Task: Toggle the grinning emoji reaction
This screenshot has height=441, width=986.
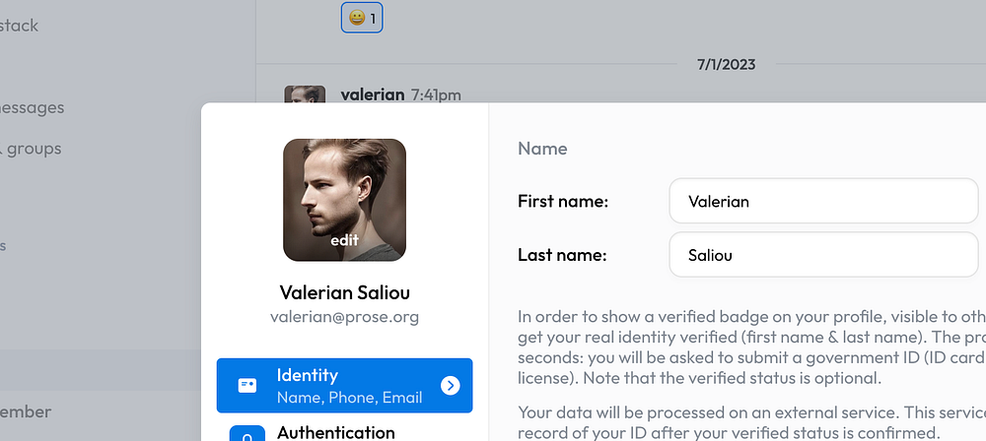Action: [x=362, y=18]
